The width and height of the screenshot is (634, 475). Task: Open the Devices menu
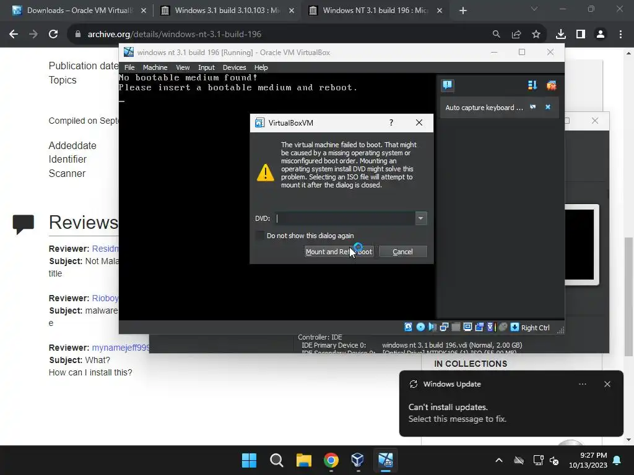click(234, 67)
